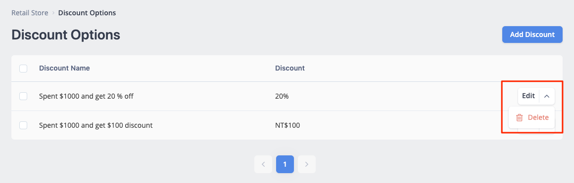This screenshot has width=574, height=183.
Task: Check the "20 % off" discount row
Action: pos(23,96)
